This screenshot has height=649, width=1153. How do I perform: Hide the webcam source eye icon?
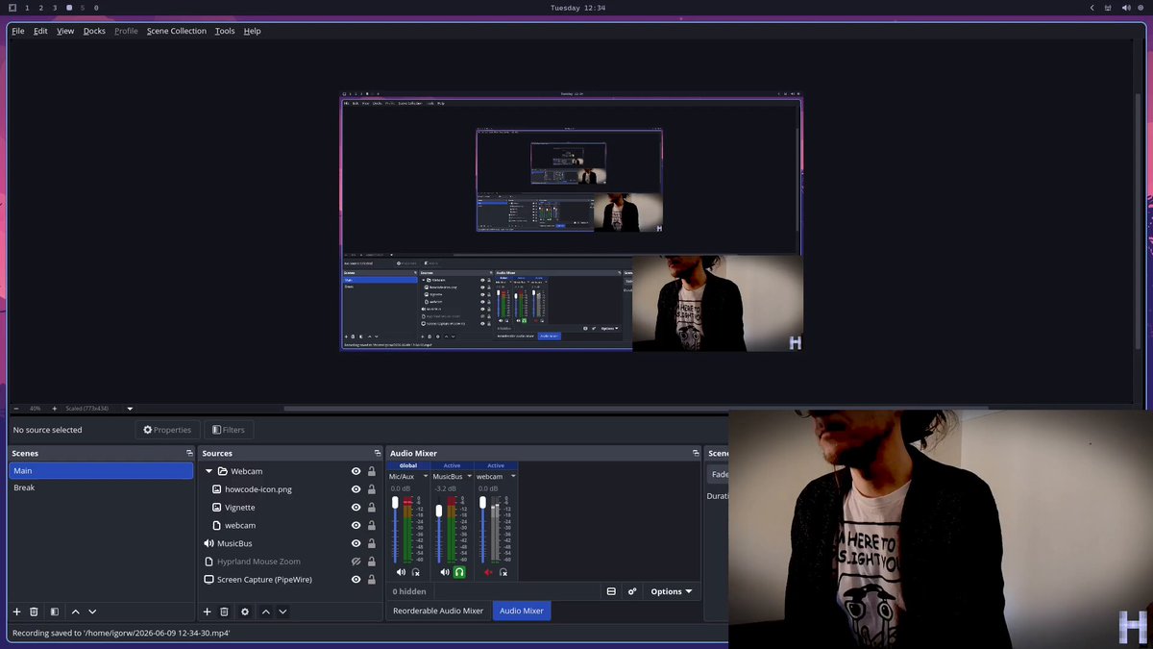pos(356,525)
